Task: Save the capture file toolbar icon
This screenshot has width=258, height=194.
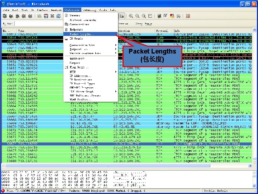Action: pyautogui.click(x=46, y=16)
